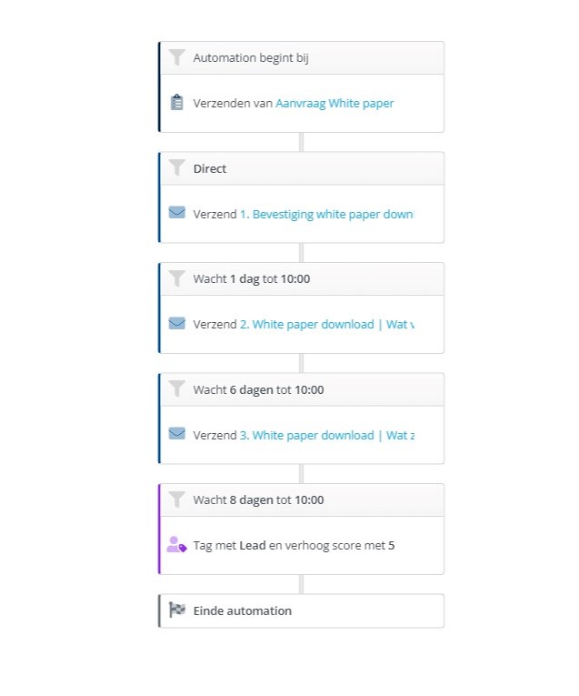This screenshot has height=696, width=579.
Task: Open email 2 White paper download link
Action: tap(326, 325)
